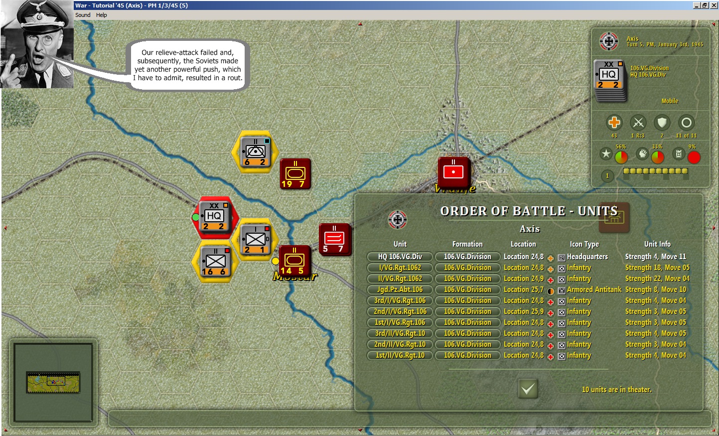Click the Axis emblem in Order of Battle
The height and width of the screenshot is (436, 719).
[x=398, y=219]
